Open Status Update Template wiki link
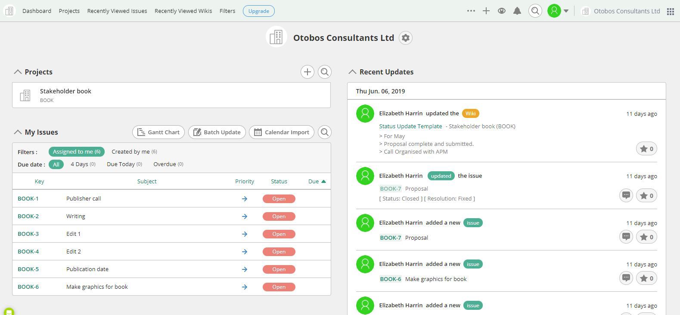Image resolution: width=680 pixels, height=315 pixels. (x=410, y=127)
